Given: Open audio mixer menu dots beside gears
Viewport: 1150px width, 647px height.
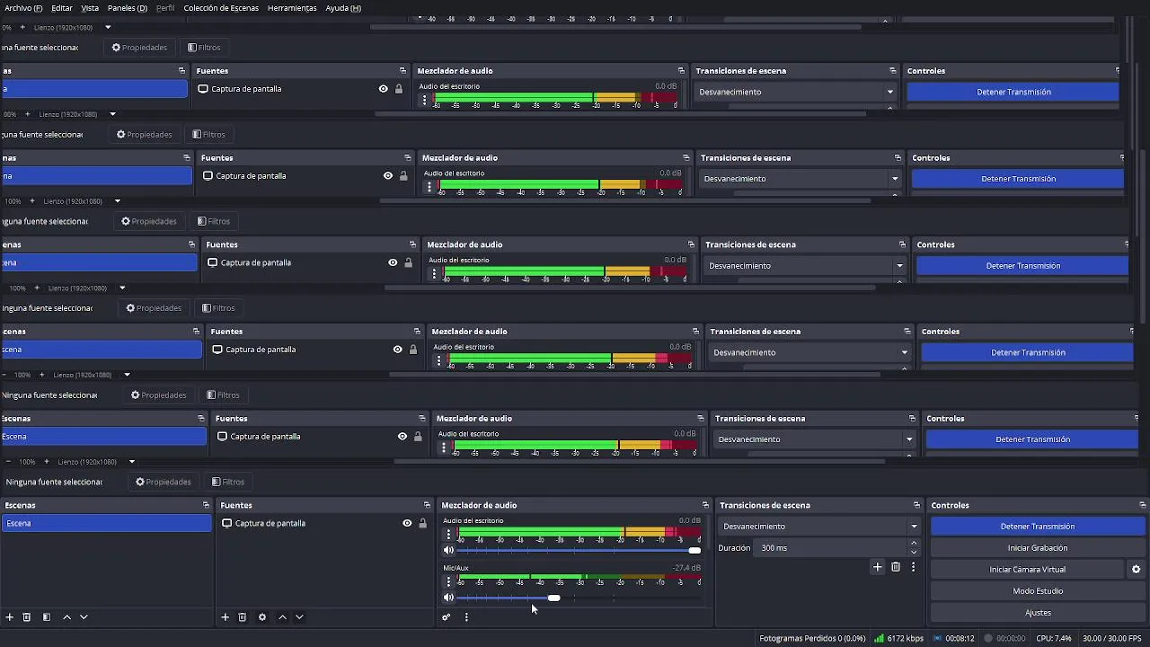Looking at the screenshot, I should tap(466, 617).
